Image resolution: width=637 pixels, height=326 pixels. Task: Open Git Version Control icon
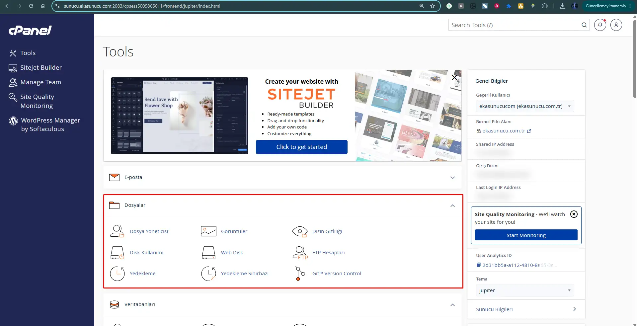(300, 274)
